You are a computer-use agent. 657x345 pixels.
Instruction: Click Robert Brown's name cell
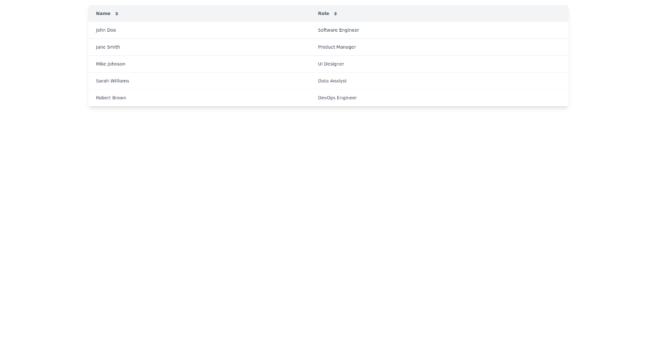click(x=111, y=97)
